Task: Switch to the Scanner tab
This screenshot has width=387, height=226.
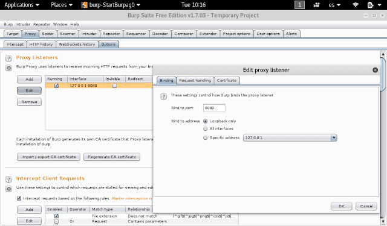Action: pyautogui.click(x=68, y=34)
